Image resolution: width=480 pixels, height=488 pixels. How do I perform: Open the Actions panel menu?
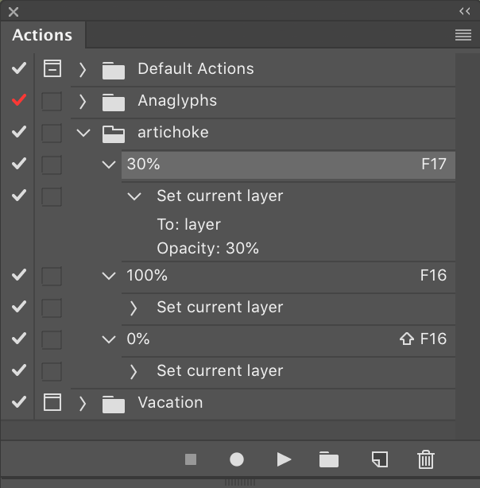tap(463, 35)
